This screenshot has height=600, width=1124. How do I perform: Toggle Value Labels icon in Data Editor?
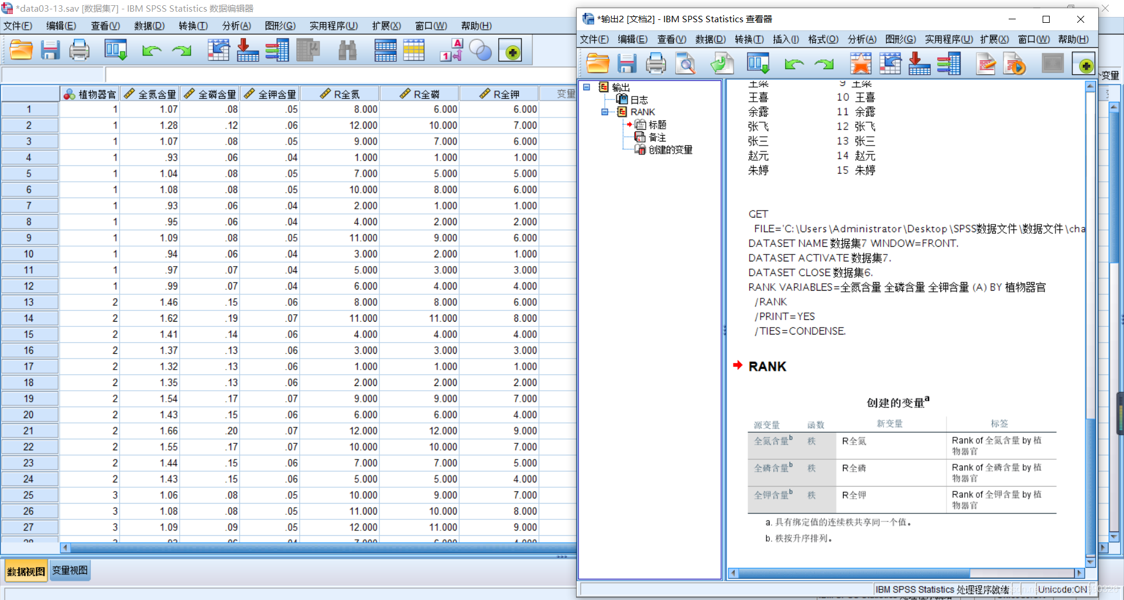[451, 50]
